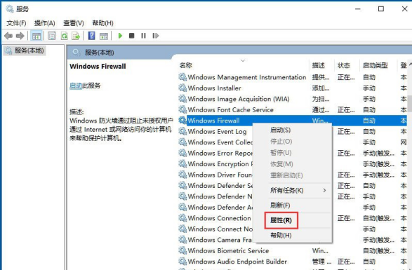Select Windows Event Log service
Viewport: 412px width, 270px height.
(217, 131)
